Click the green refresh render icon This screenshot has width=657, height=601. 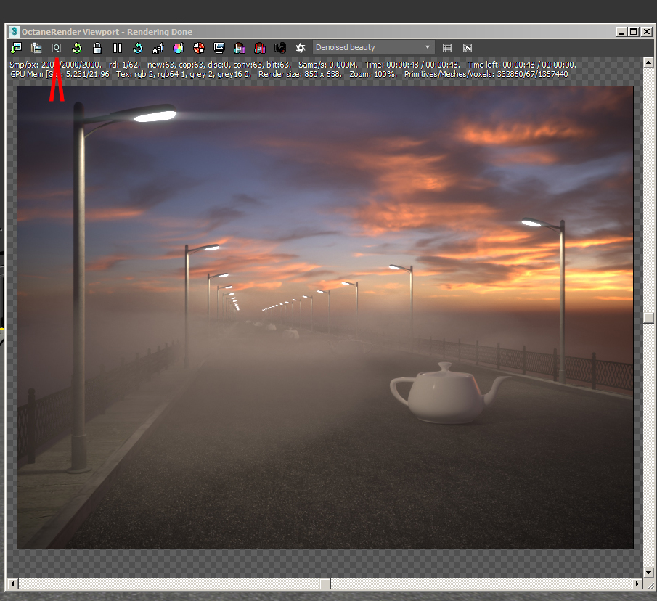[x=77, y=48]
